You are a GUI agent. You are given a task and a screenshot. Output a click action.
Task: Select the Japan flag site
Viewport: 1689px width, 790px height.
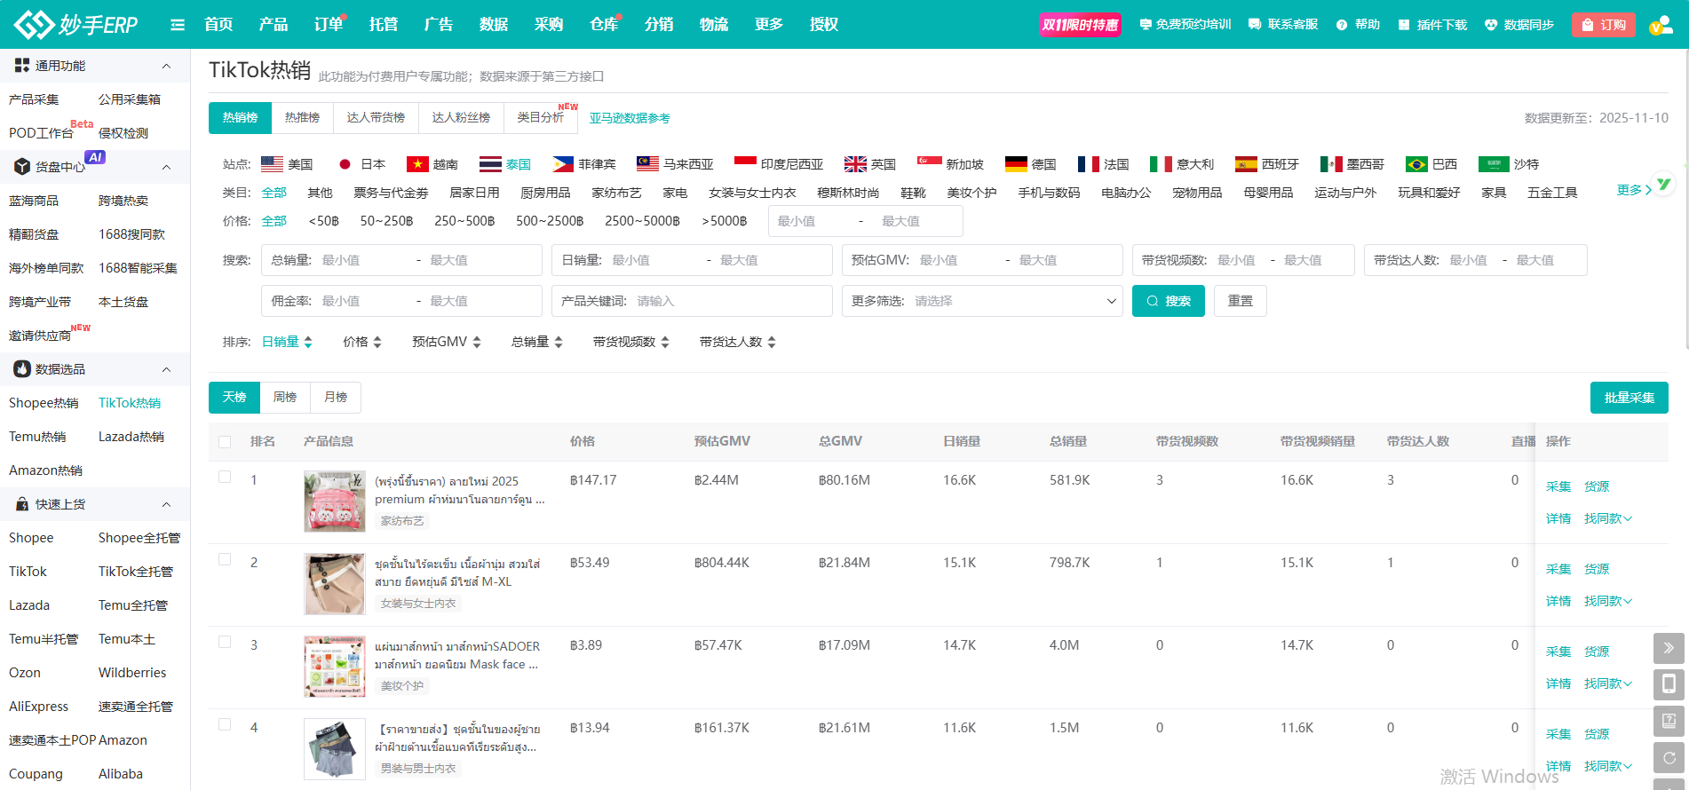(345, 164)
